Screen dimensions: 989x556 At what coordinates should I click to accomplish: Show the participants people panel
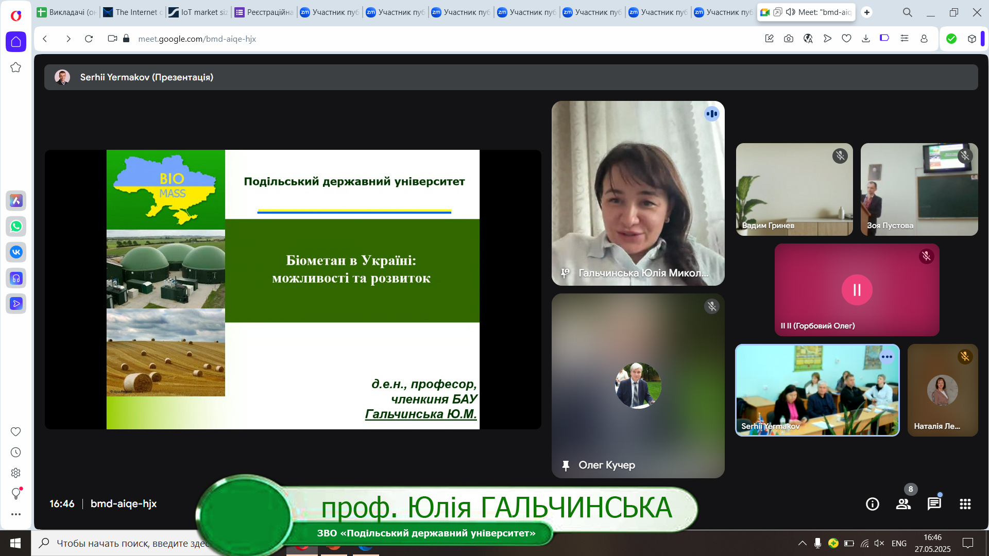[903, 504]
